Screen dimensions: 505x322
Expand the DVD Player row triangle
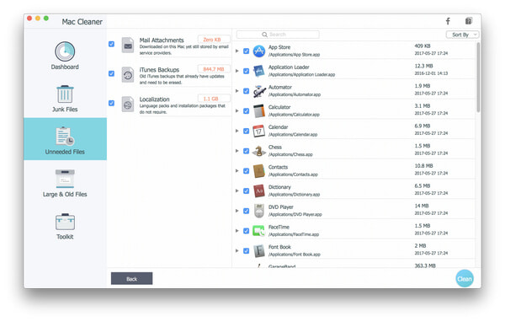pos(237,211)
